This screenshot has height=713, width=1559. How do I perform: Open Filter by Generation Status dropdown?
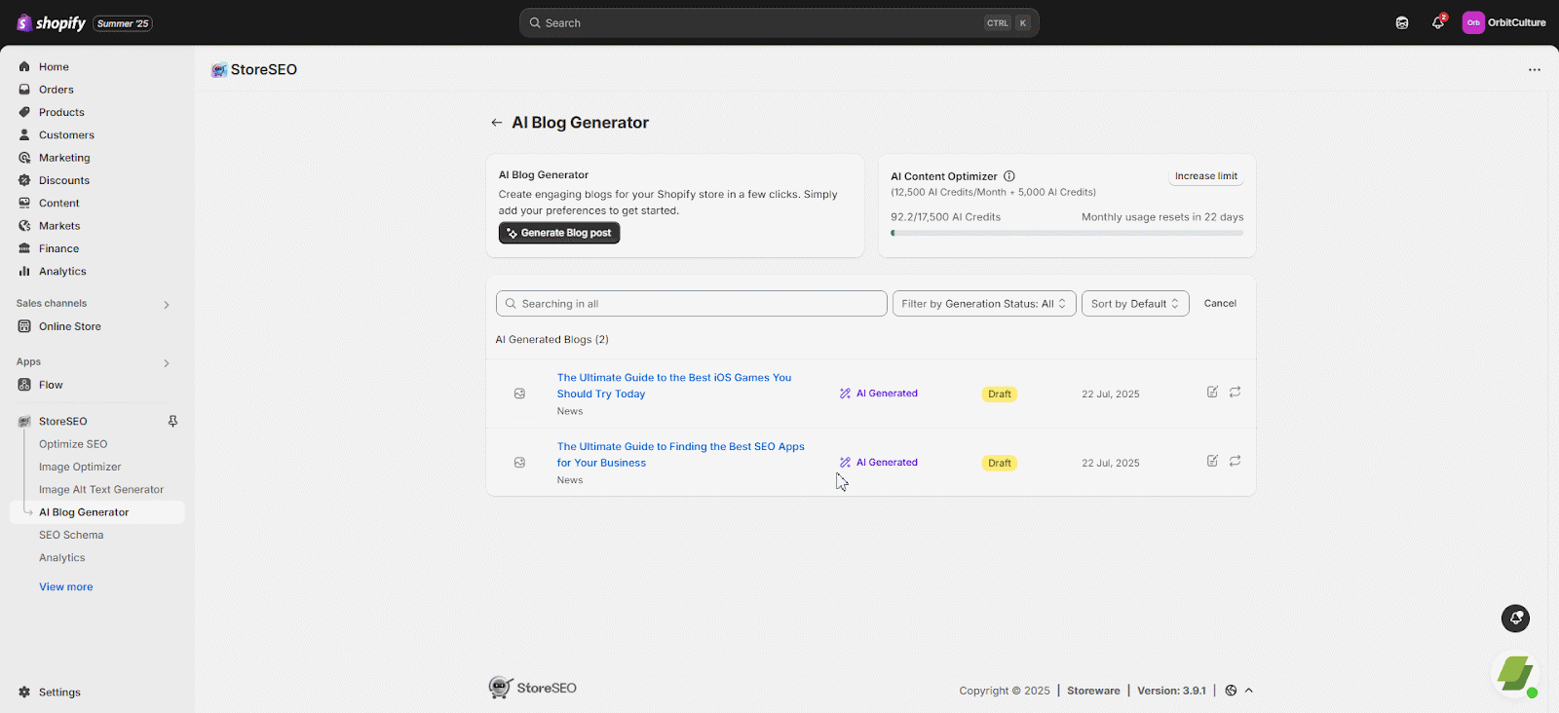coord(983,304)
